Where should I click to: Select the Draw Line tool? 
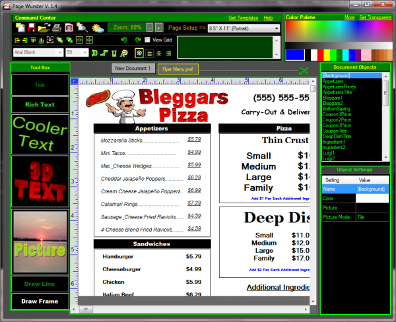coord(40,284)
